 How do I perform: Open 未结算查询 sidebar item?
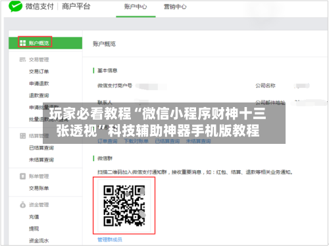[x=41, y=160]
